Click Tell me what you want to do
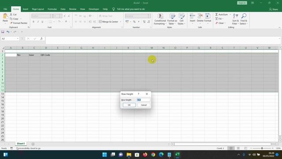Screen dimensions: 282x159 [131, 9]
